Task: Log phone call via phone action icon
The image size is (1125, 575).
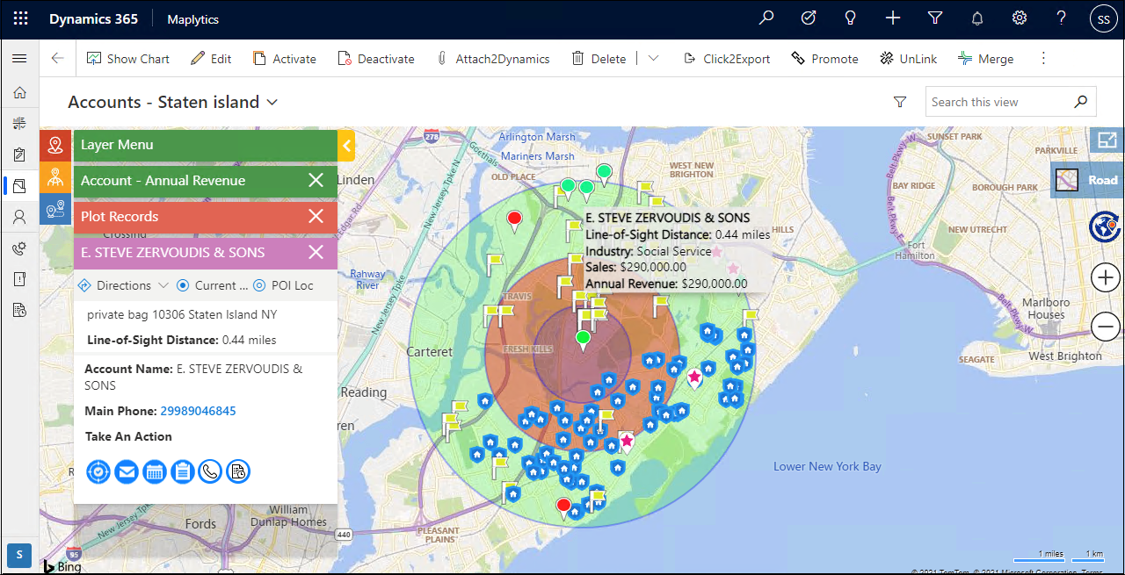Action: click(210, 471)
